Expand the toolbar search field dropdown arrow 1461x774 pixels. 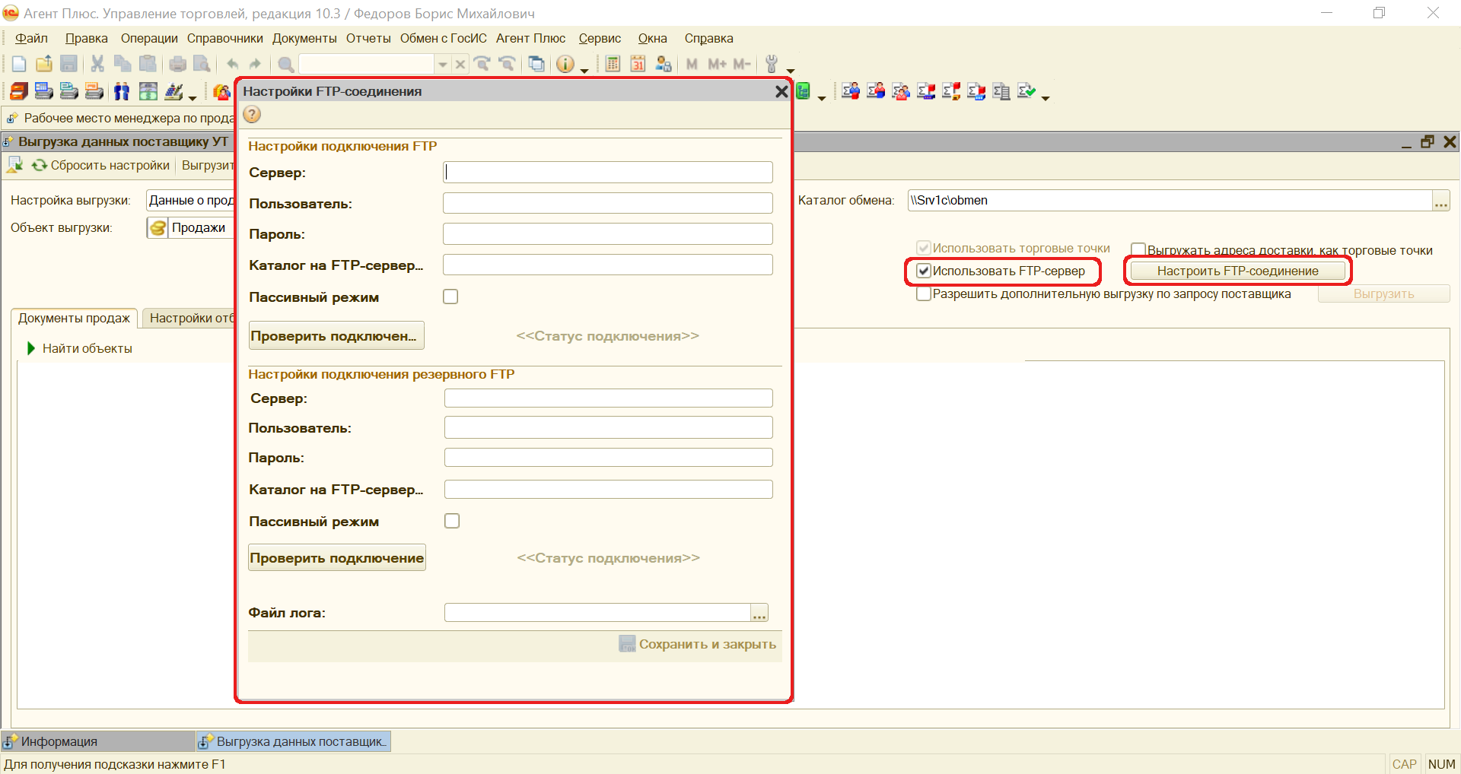point(442,65)
